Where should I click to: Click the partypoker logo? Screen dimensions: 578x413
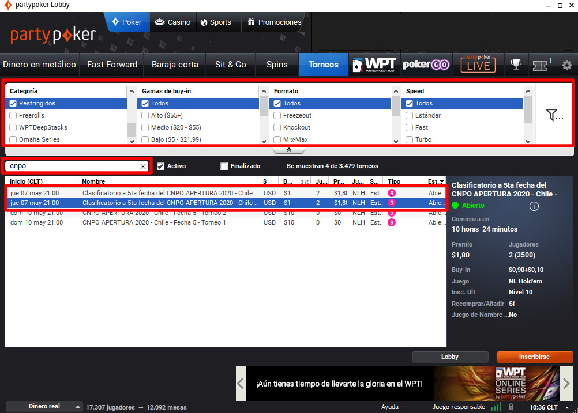tap(54, 35)
